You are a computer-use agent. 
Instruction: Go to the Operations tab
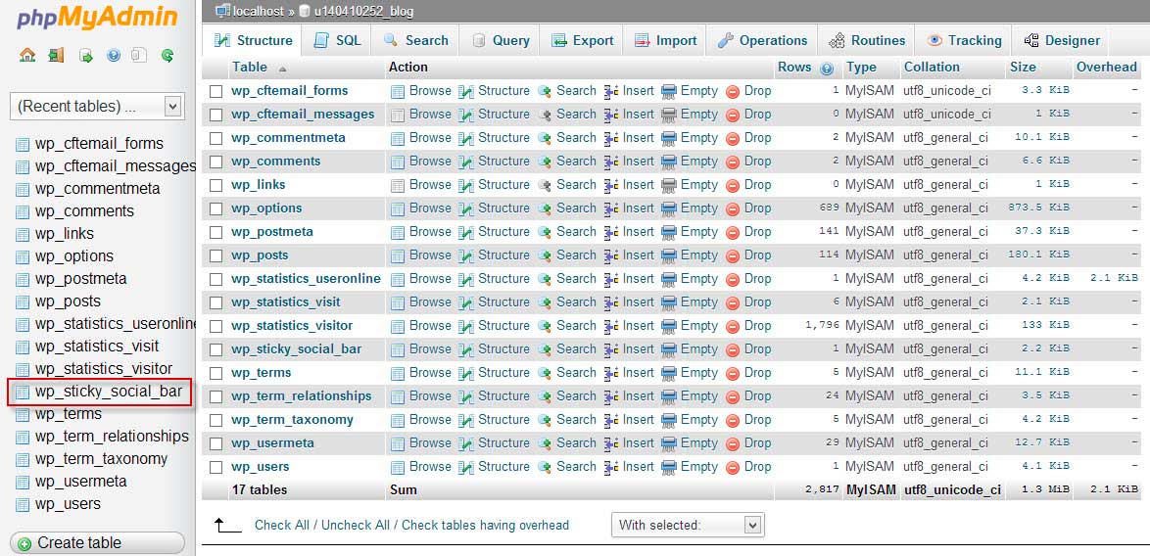coord(763,41)
